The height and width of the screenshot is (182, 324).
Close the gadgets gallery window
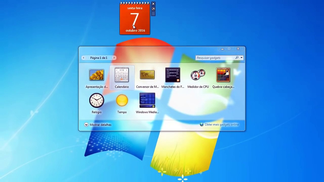tap(238, 49)
